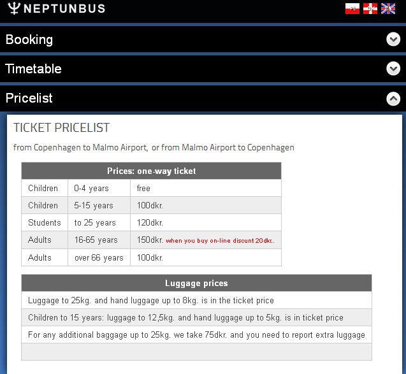Click the red on-line discount note
Screen dimensions: 406x374
tap(220, 241)
